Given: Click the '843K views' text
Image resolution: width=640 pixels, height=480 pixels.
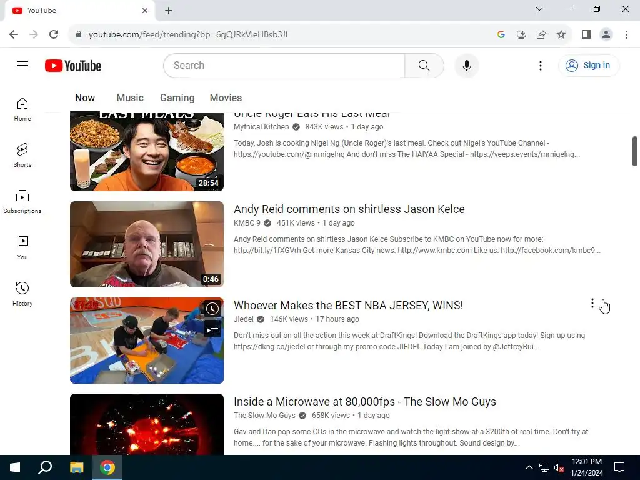Looking at the screenshot, I should [324, 127].
